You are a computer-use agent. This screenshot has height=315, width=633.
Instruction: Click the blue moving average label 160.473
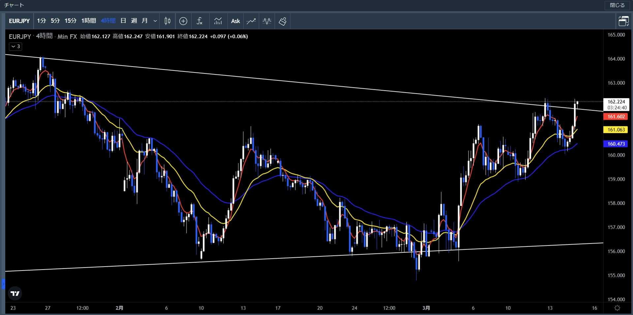616,144
